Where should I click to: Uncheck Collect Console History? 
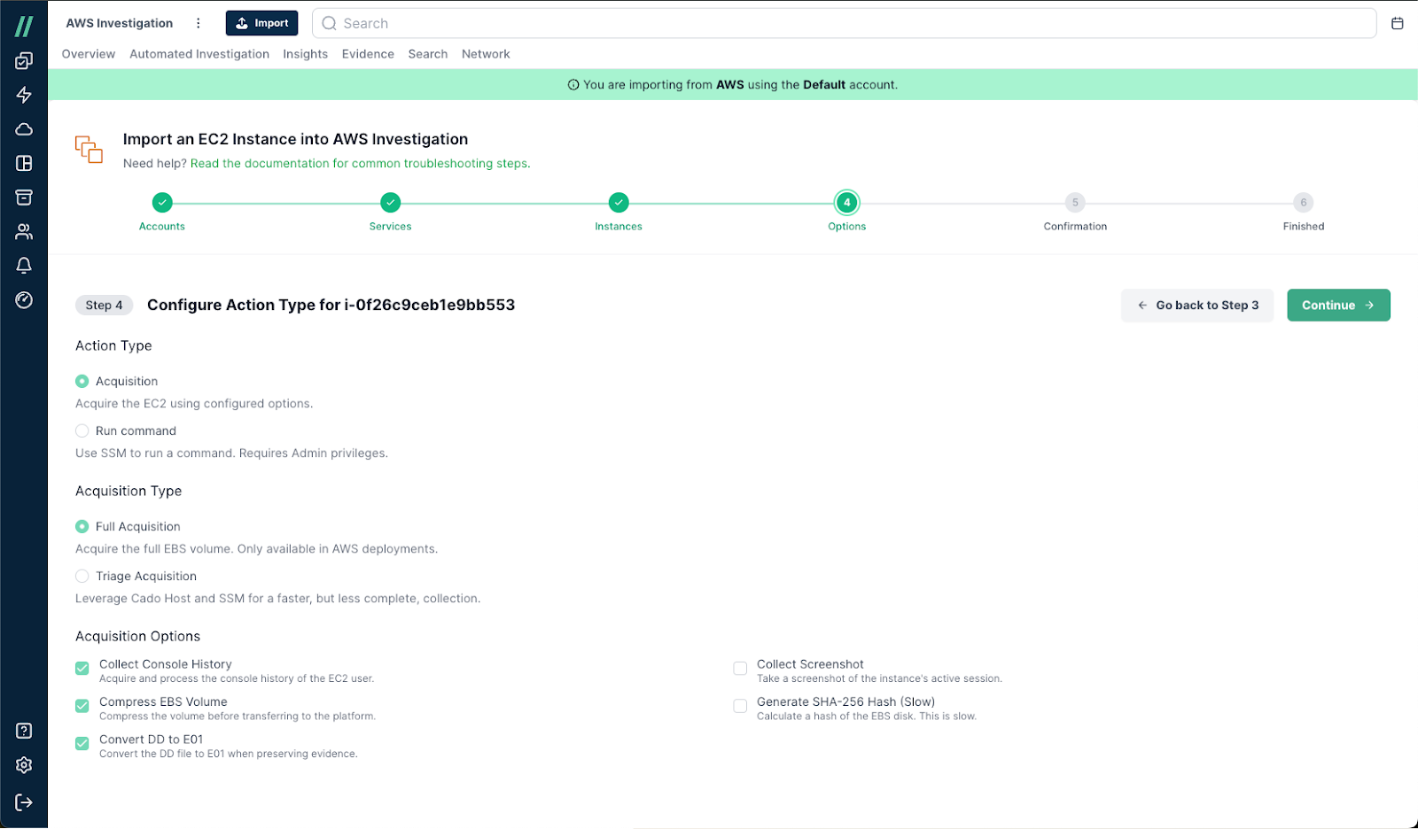coord(82,669)
